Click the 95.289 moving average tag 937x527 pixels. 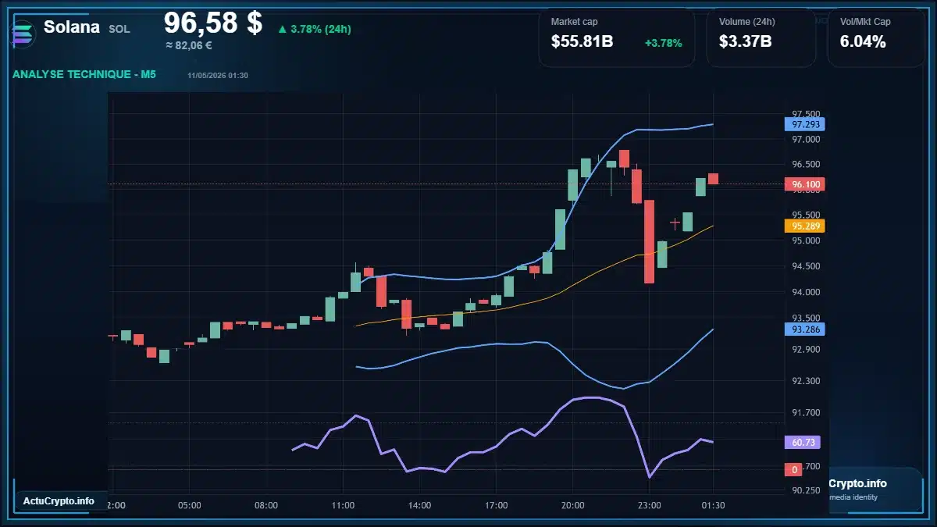[x=804, y=226]
